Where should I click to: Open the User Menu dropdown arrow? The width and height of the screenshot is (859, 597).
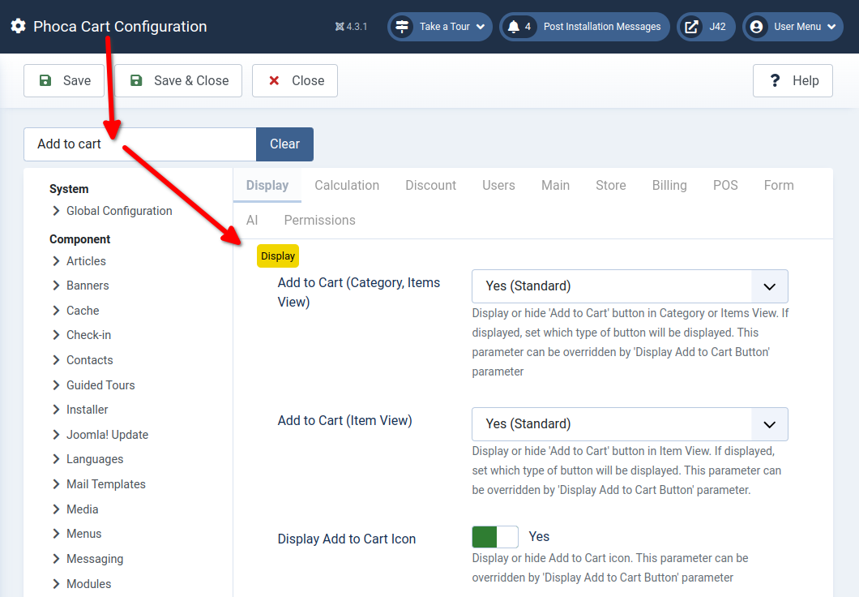click(831, 26)
